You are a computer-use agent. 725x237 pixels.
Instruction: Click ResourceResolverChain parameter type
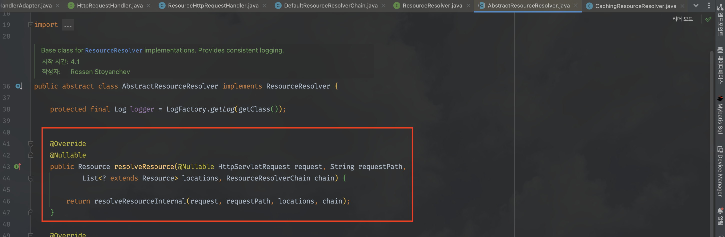[268, 178]
